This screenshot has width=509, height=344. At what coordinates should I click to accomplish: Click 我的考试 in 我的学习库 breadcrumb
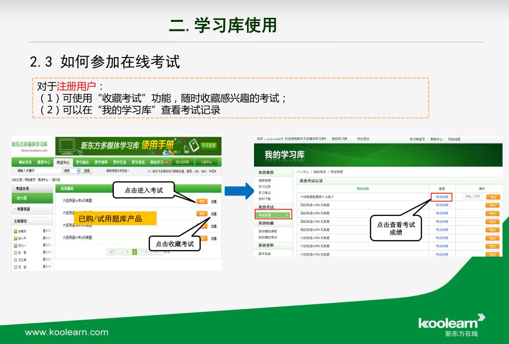(320, 172)
